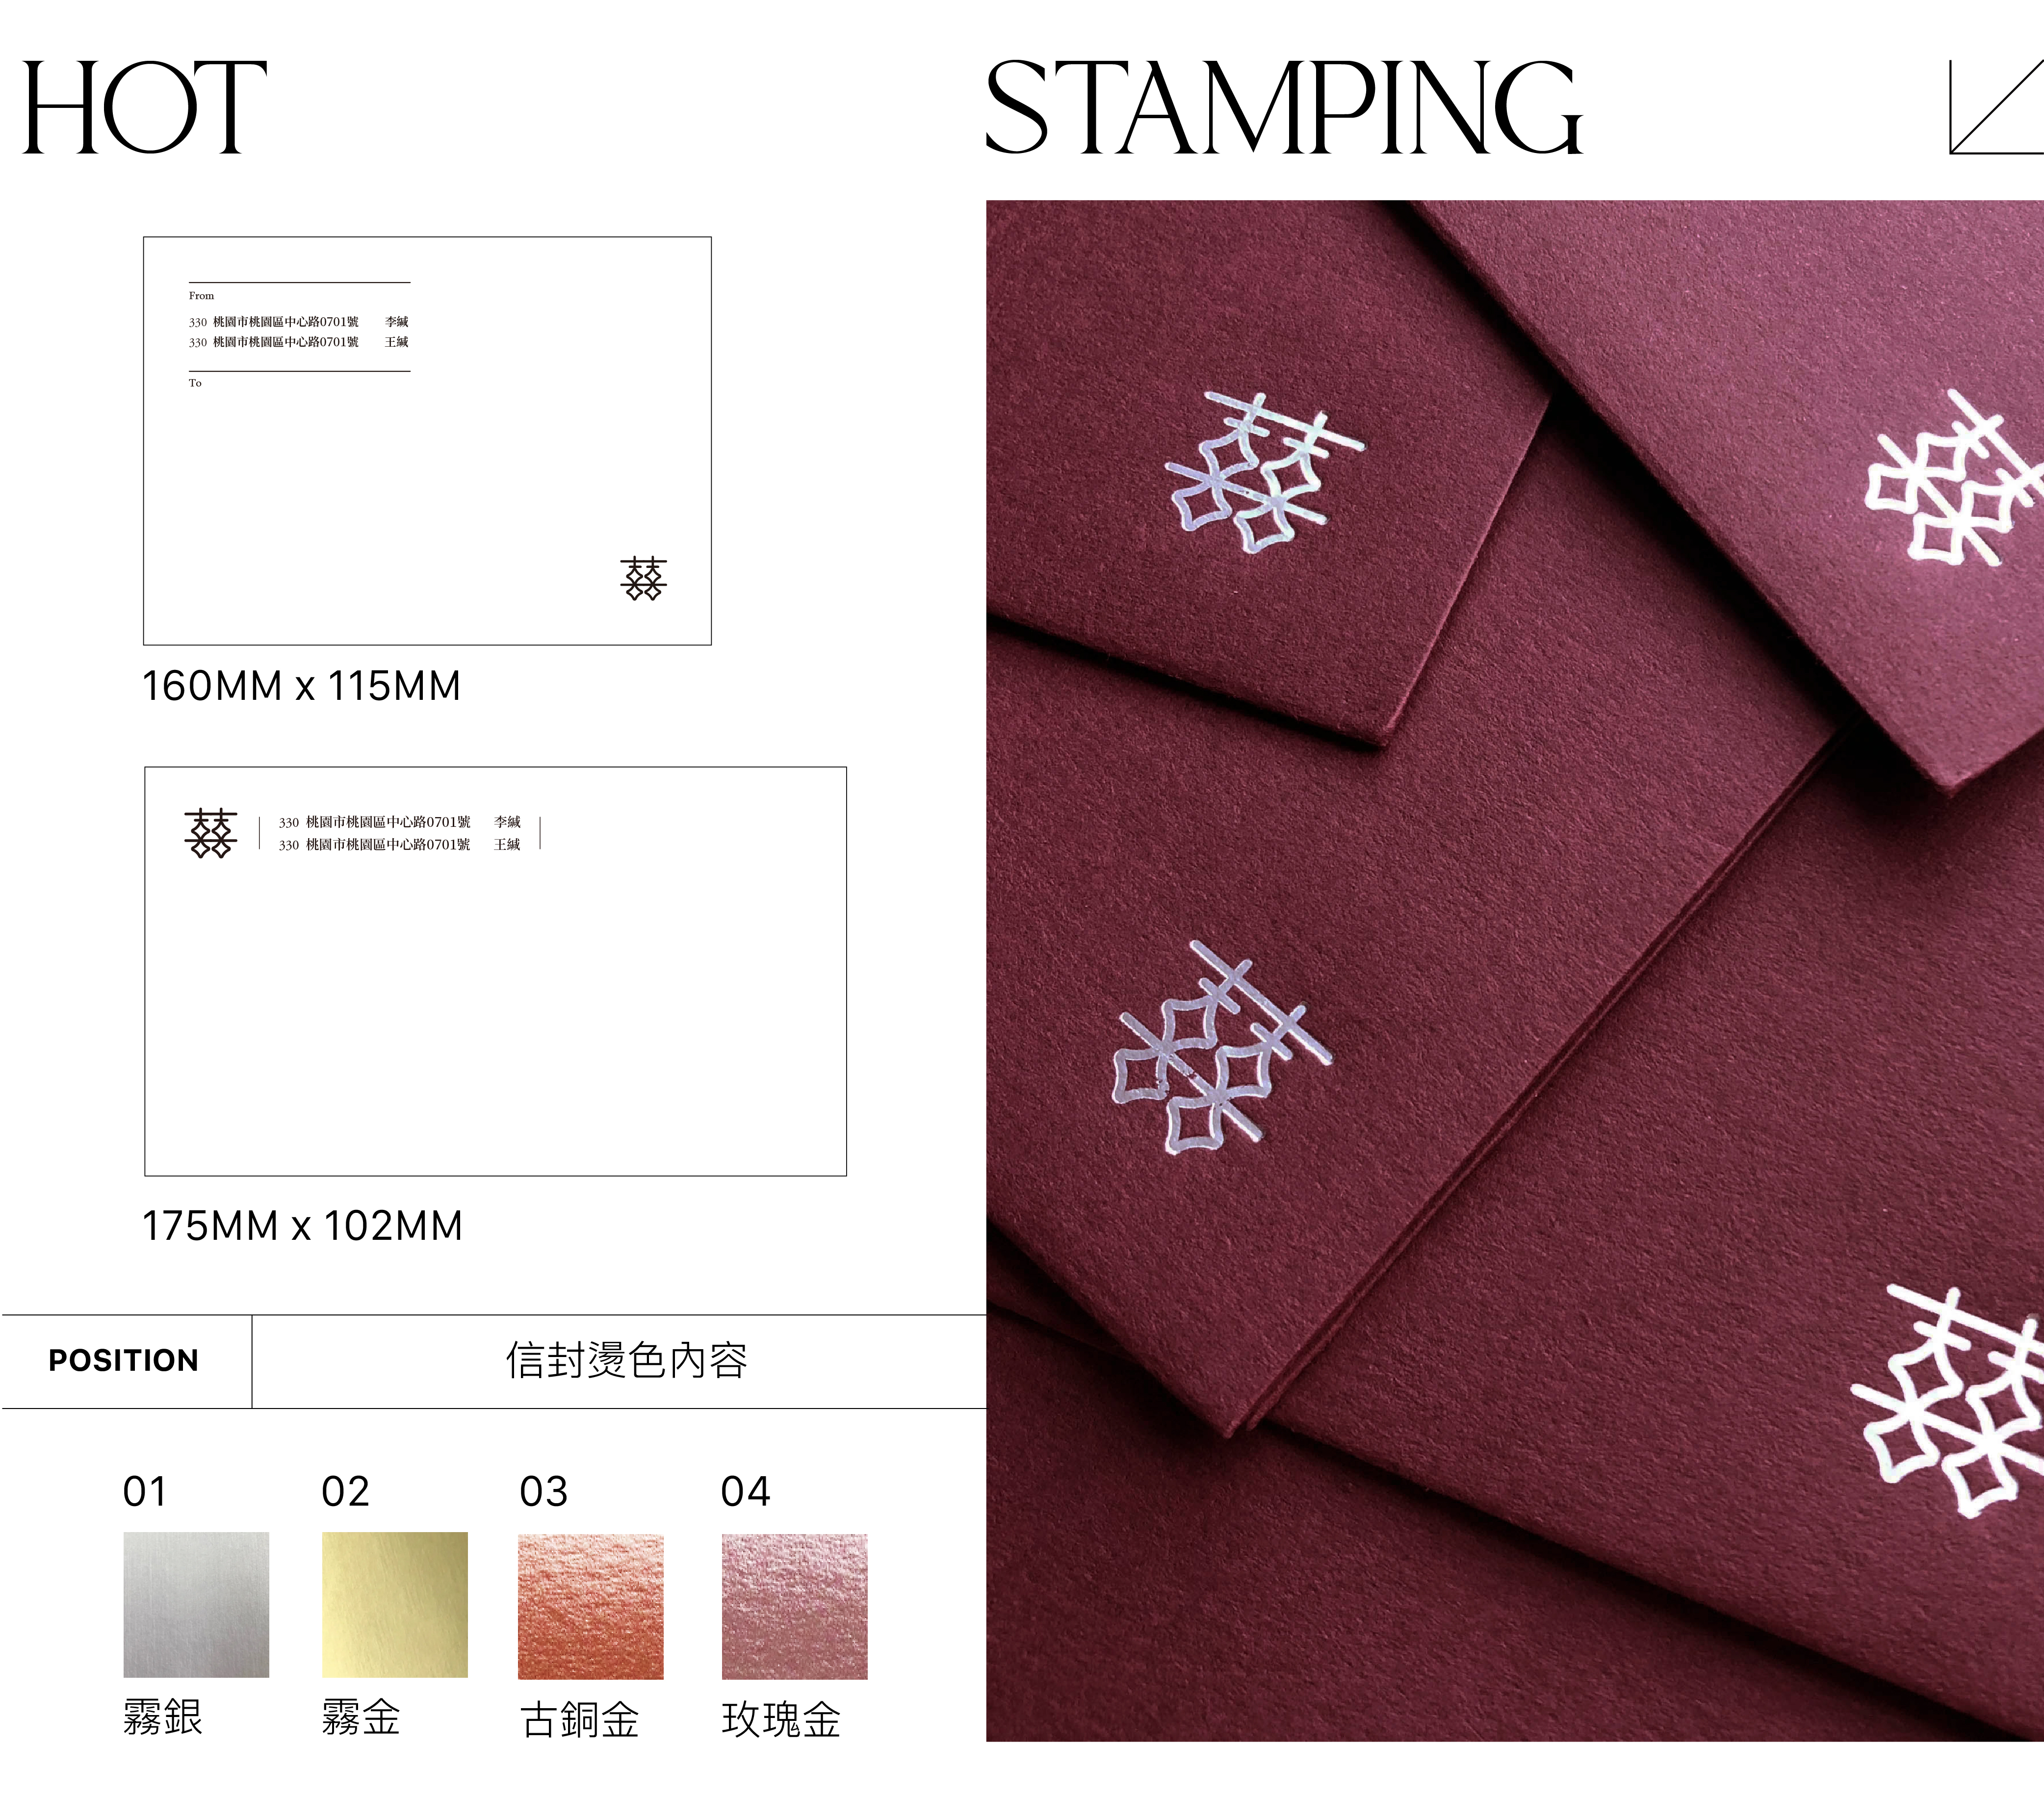
Task: Click the POSITION label cell
Action: click(125, 1361)
